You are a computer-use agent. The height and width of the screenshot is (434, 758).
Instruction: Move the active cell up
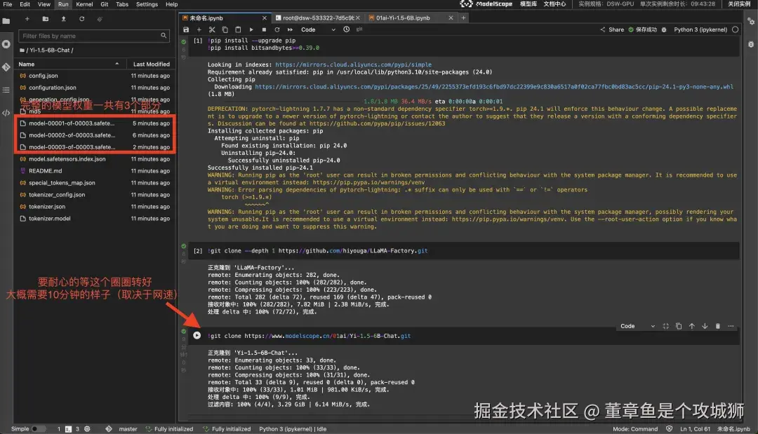(x=692, y=326)
